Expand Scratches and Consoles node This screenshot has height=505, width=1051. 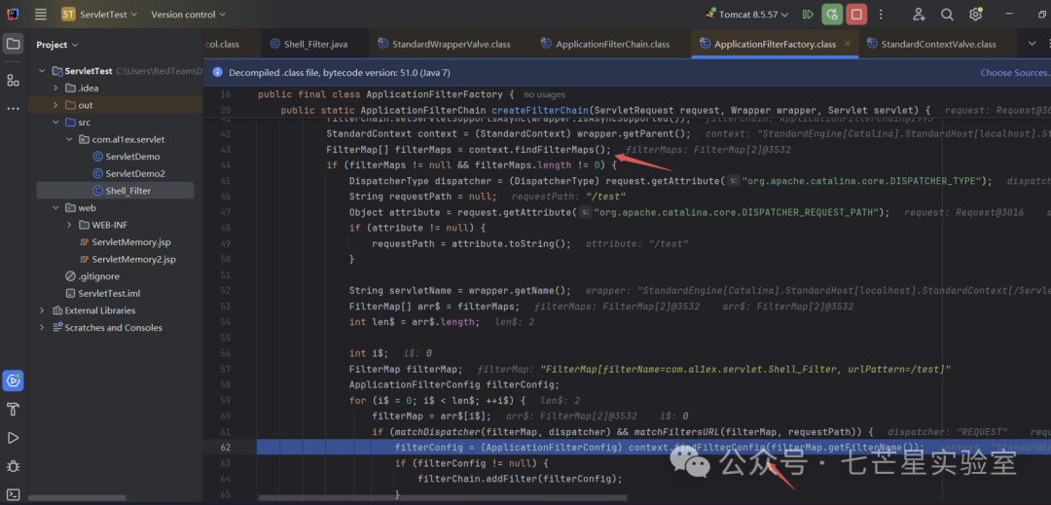coord(42,328)
